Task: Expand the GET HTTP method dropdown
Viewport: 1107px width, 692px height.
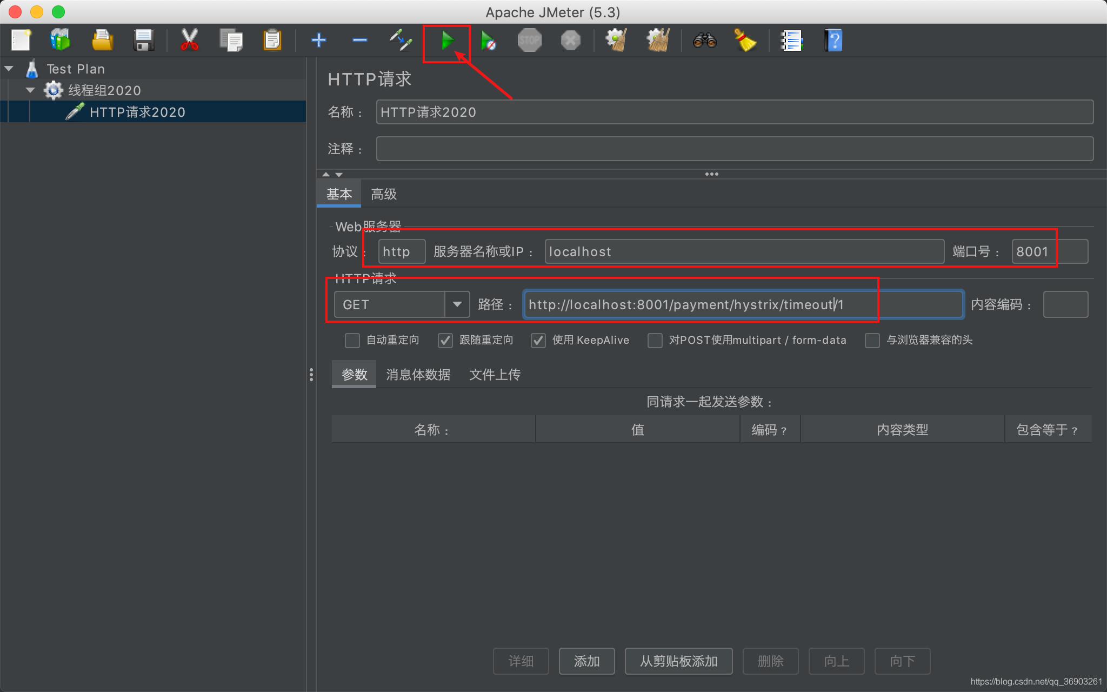Action: [457, 304]
